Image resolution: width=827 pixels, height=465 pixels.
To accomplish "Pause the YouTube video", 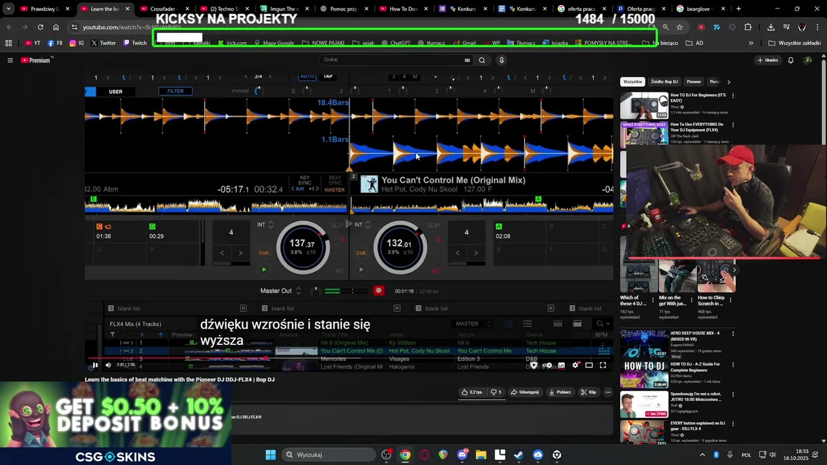I will click(x=95, y=365).
